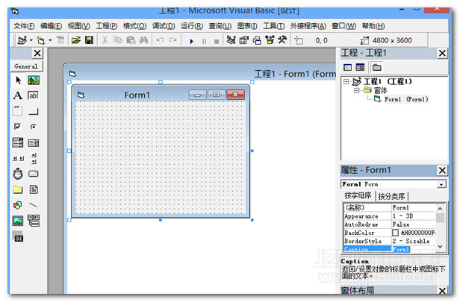Click the Add Form toolbar icon
Viewport: 460px width, 302px height.
pyautogui.click(x=40, y=40)
